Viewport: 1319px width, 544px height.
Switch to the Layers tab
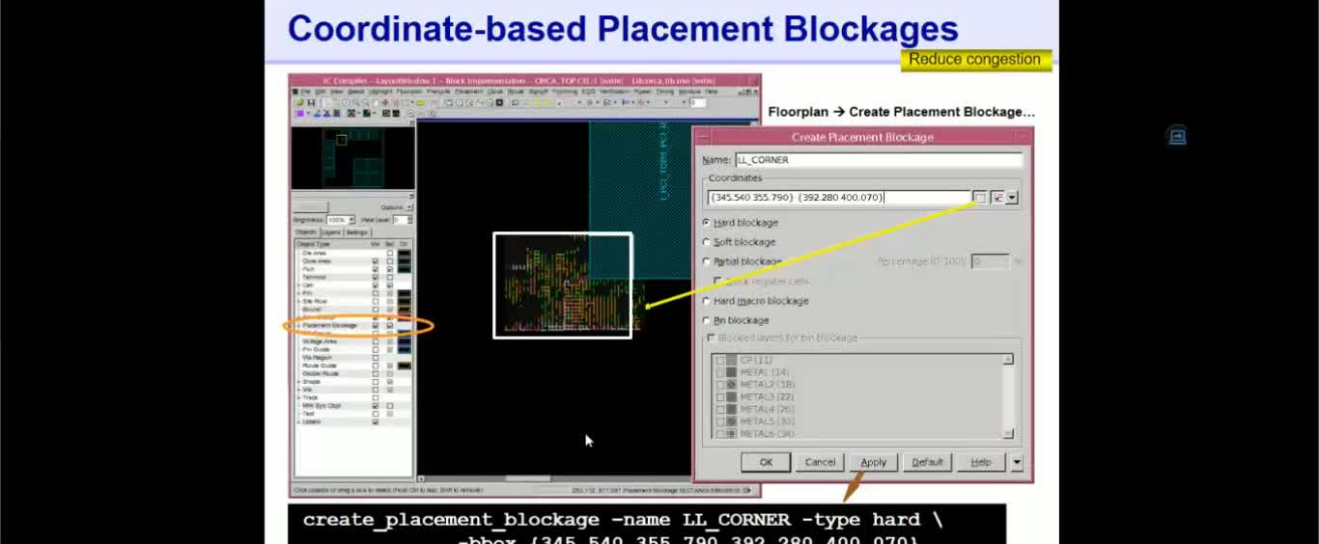click(x=331, y=232)
